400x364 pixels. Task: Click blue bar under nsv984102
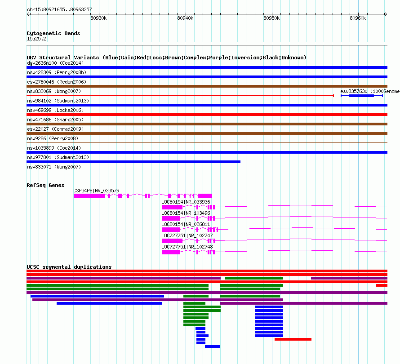pyautogui.click(x=207, y=105)
